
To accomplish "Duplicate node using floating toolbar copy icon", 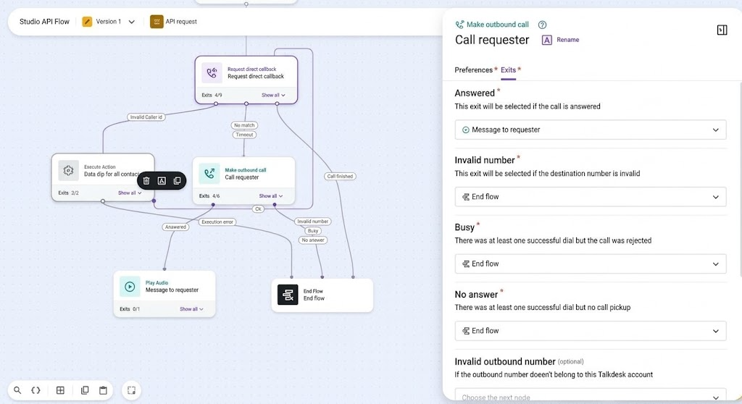I will click(177, 181).
